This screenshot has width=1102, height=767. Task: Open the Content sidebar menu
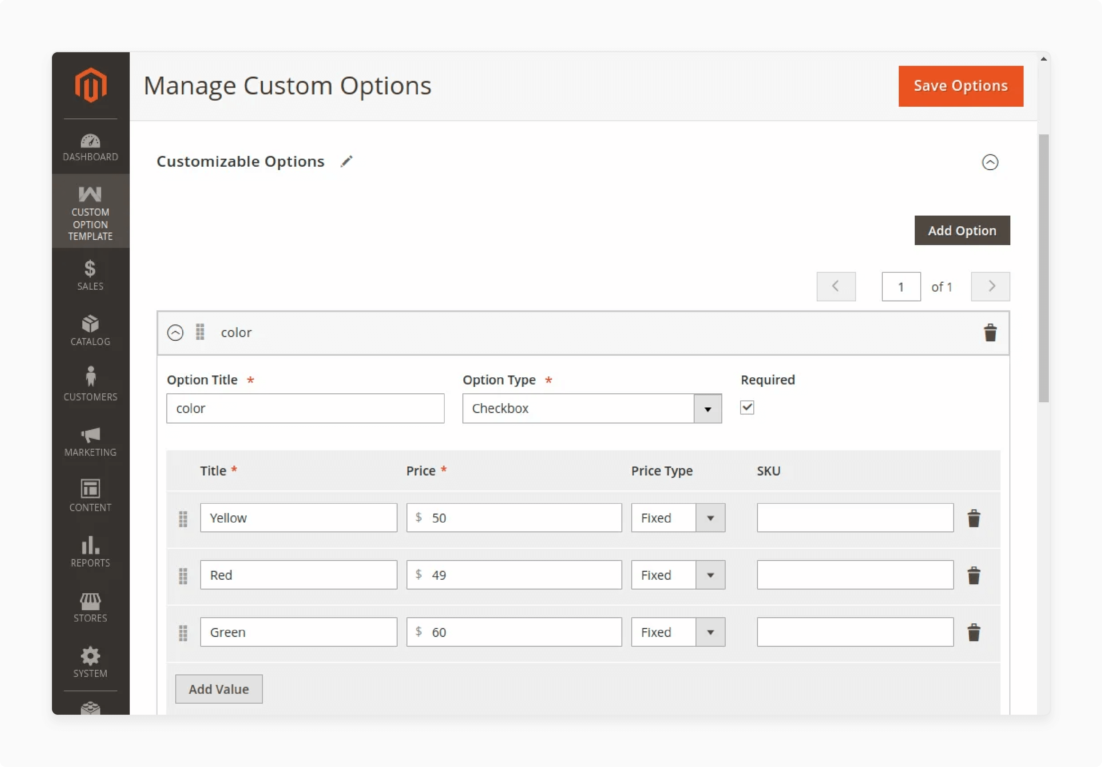pos(90,496)
